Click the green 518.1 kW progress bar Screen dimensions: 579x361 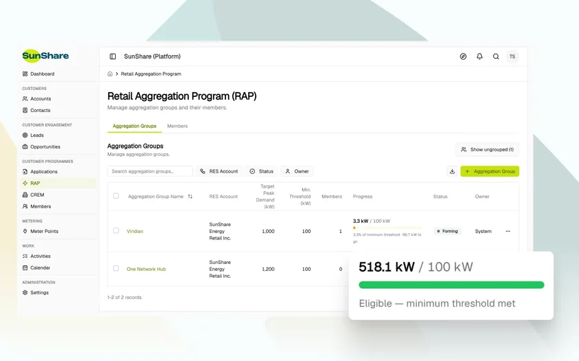pos(451,285)
